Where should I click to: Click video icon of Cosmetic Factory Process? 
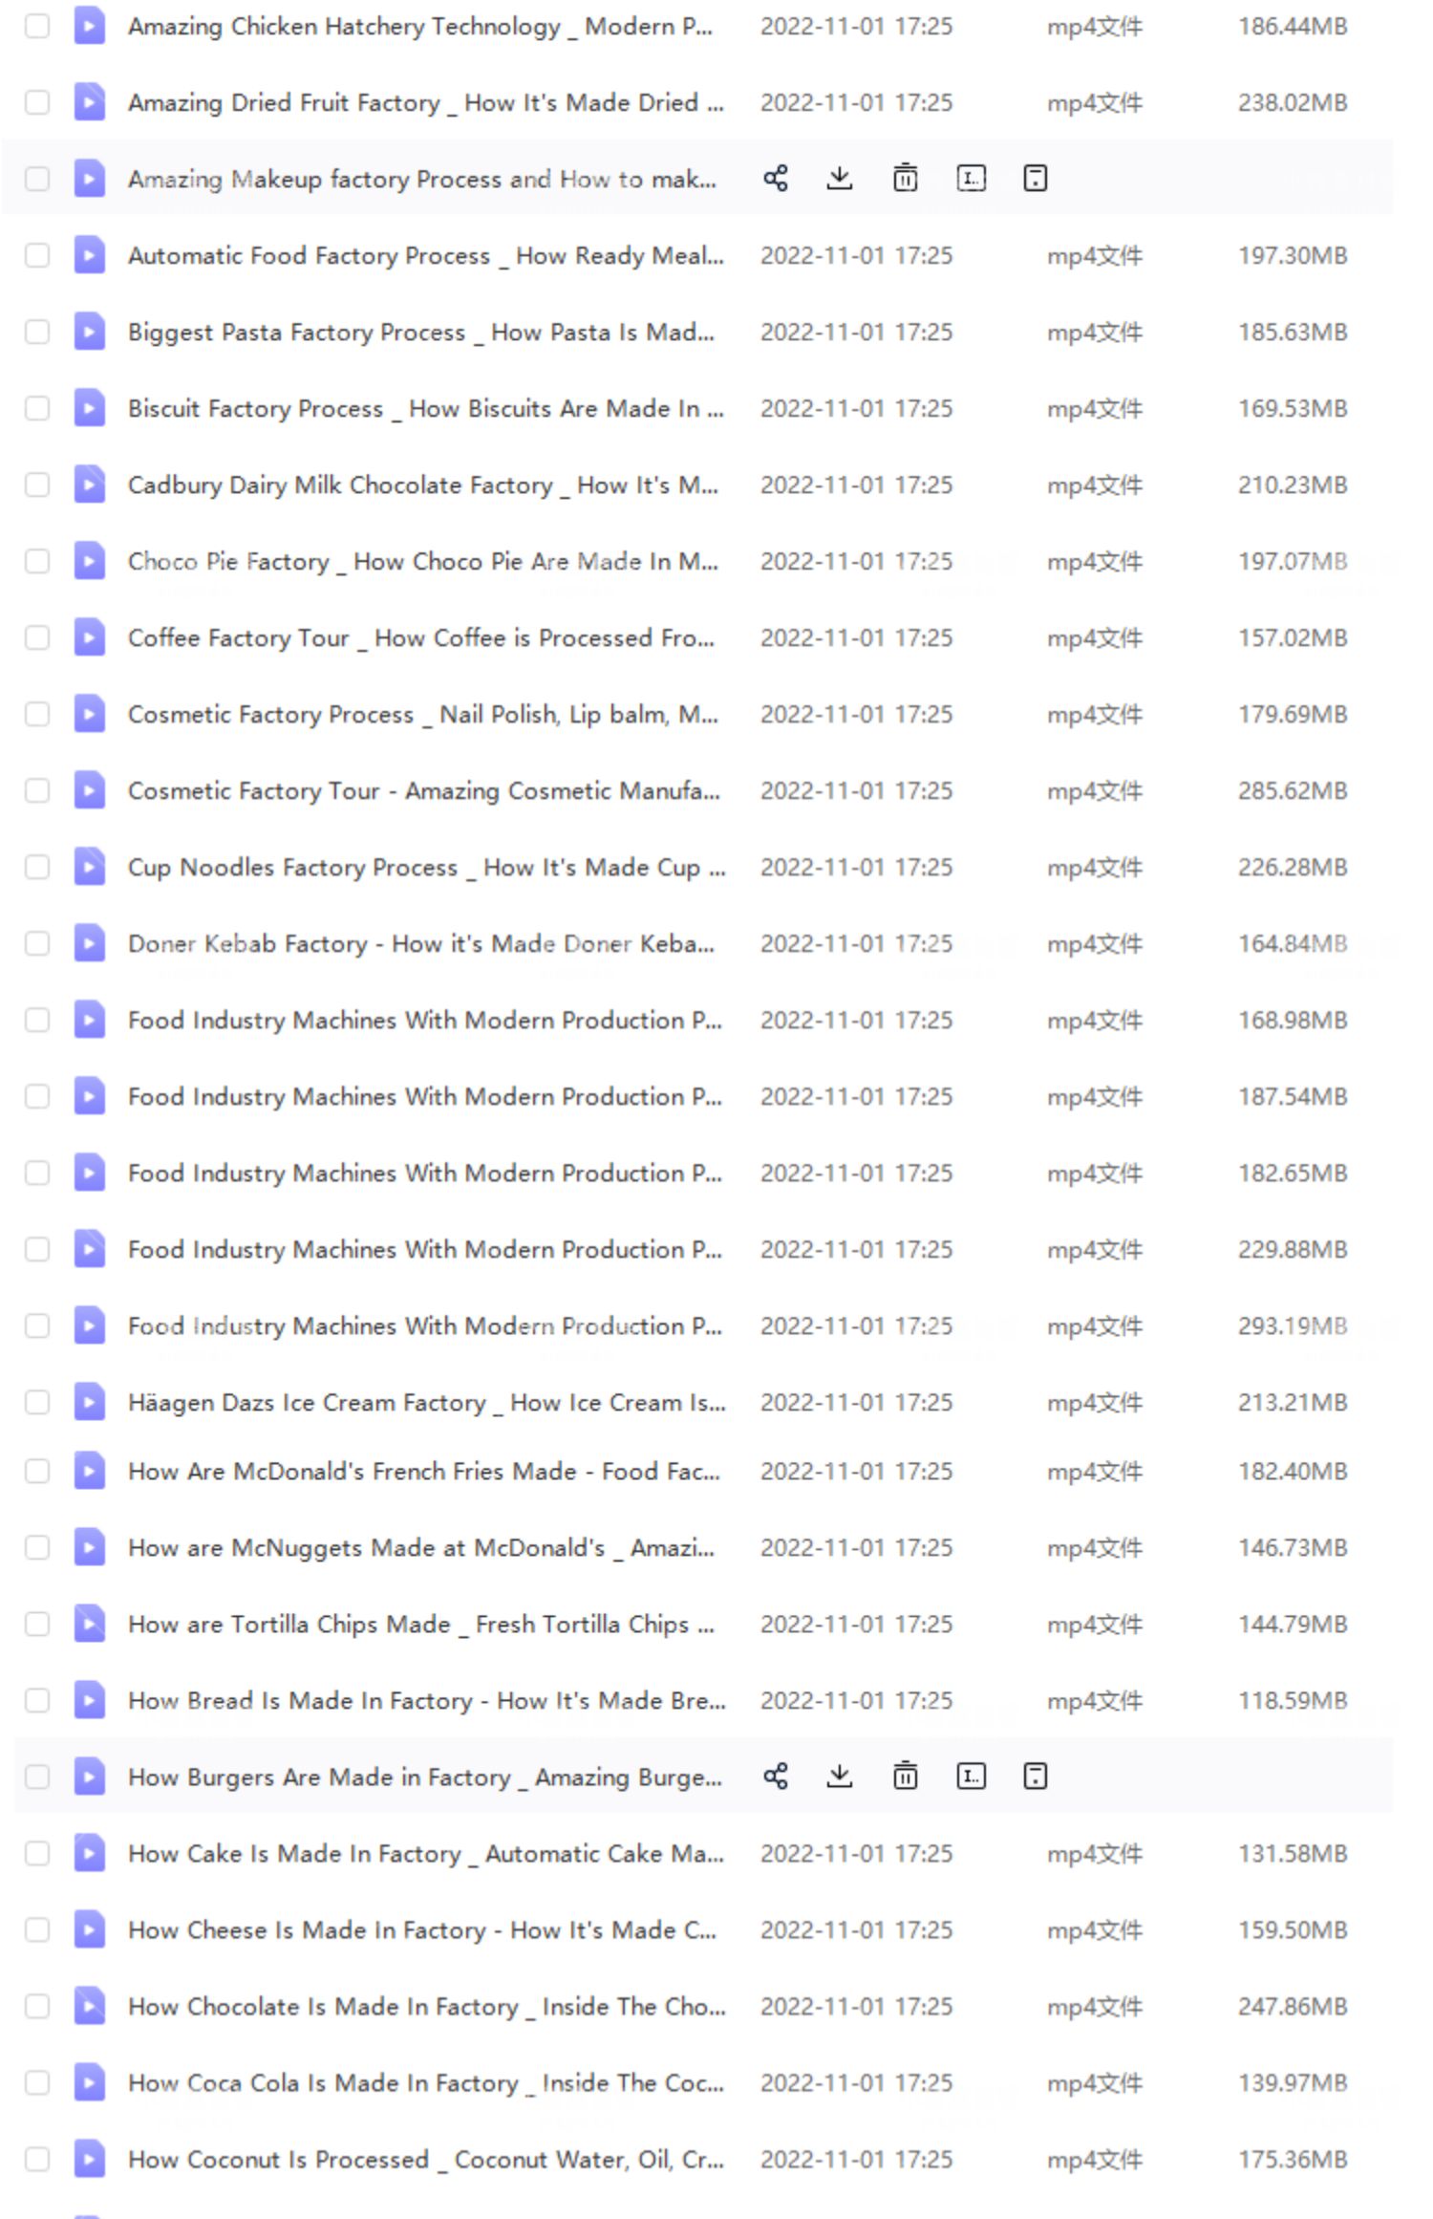coord(90,714)
